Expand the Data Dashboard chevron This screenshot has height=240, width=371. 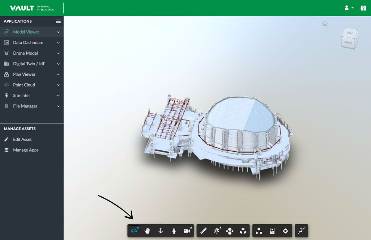pos(58,43)
